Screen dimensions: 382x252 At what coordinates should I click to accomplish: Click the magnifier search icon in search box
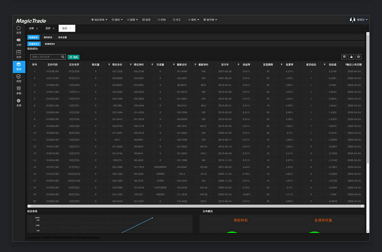(x=63, y=57)
